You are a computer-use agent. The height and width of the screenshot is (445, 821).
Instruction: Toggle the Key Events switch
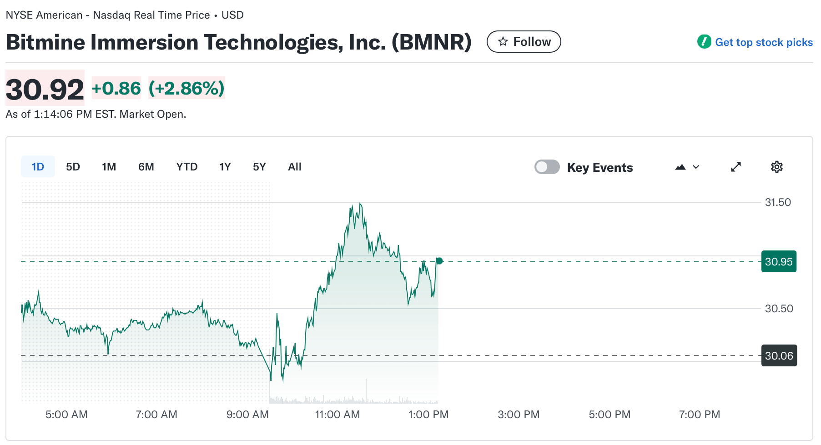tap(547, 167)
